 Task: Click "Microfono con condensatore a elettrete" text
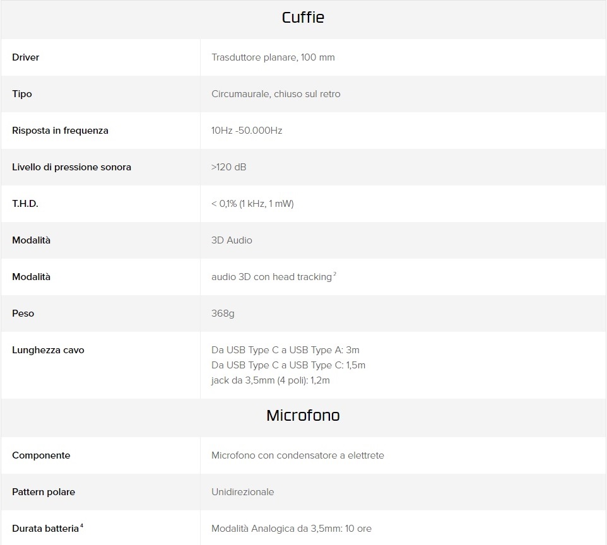(x=298, y=455)
